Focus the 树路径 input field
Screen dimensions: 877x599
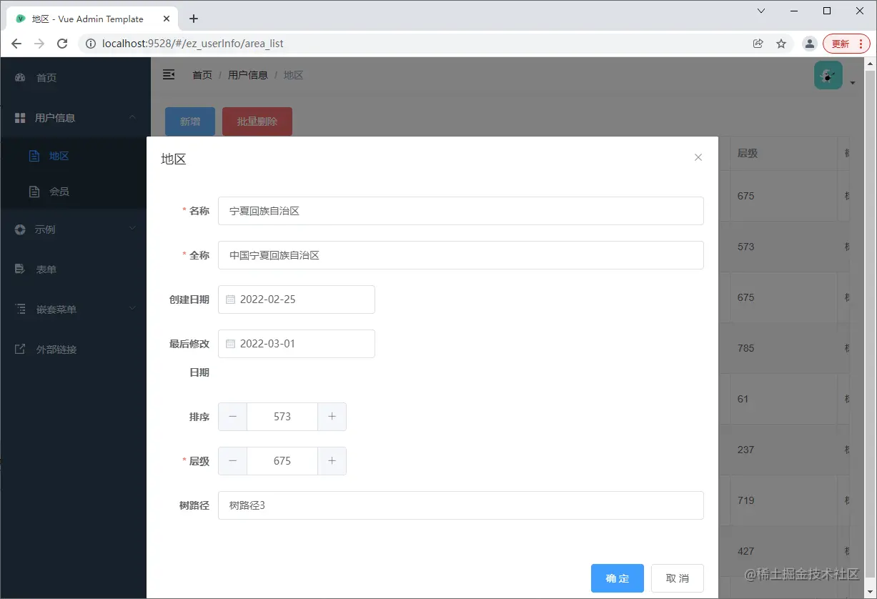pos(461,505)
